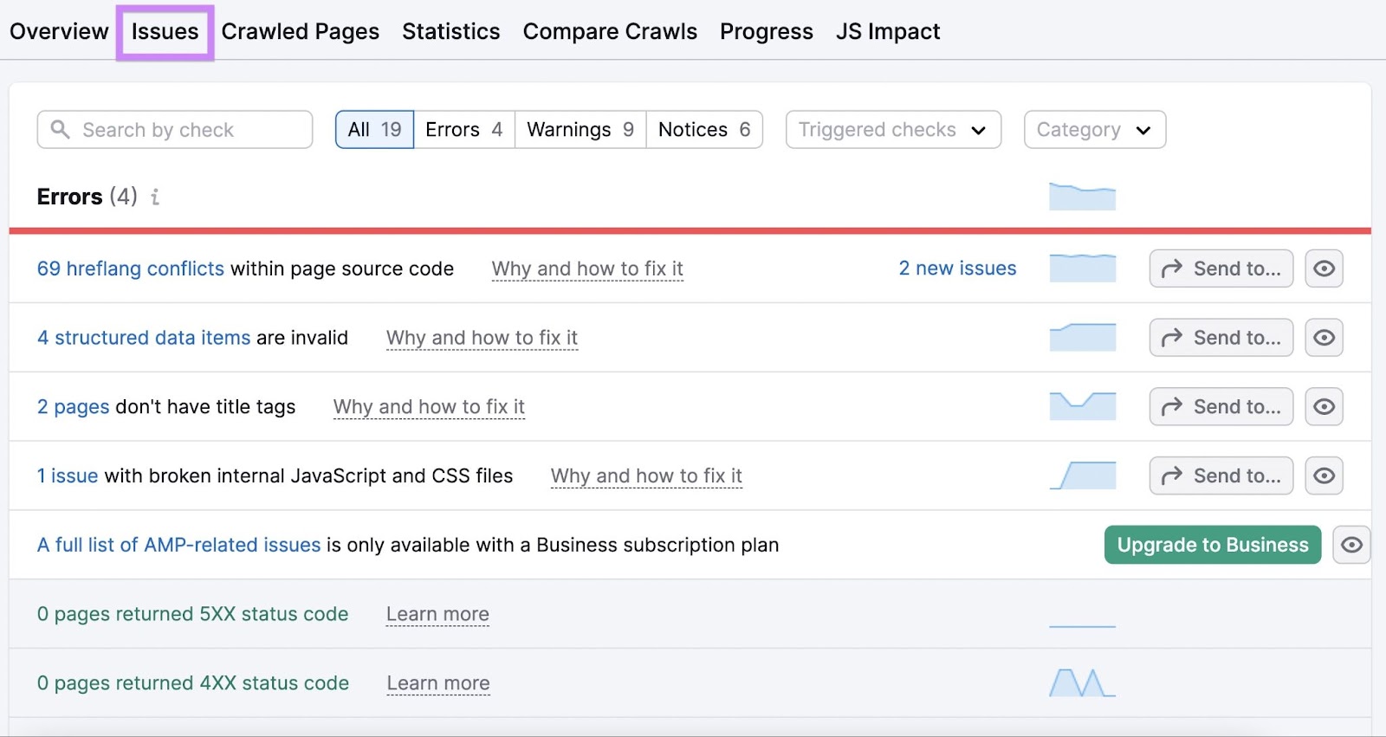Go to the Statistics tab
Image resolution: width=1386 pixels, height=737 pixels.
tap(450, 31)
